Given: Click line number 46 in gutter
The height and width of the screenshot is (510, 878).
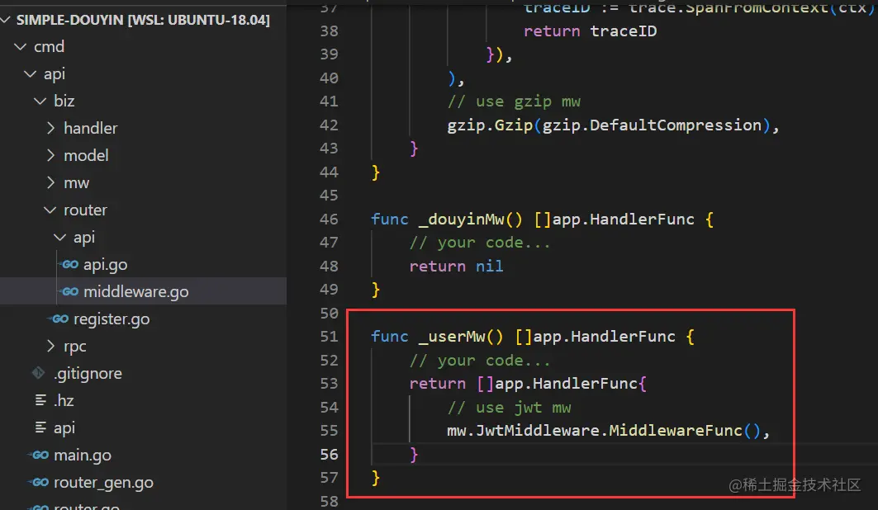Looking at the screenshot, I should [330, 220].
